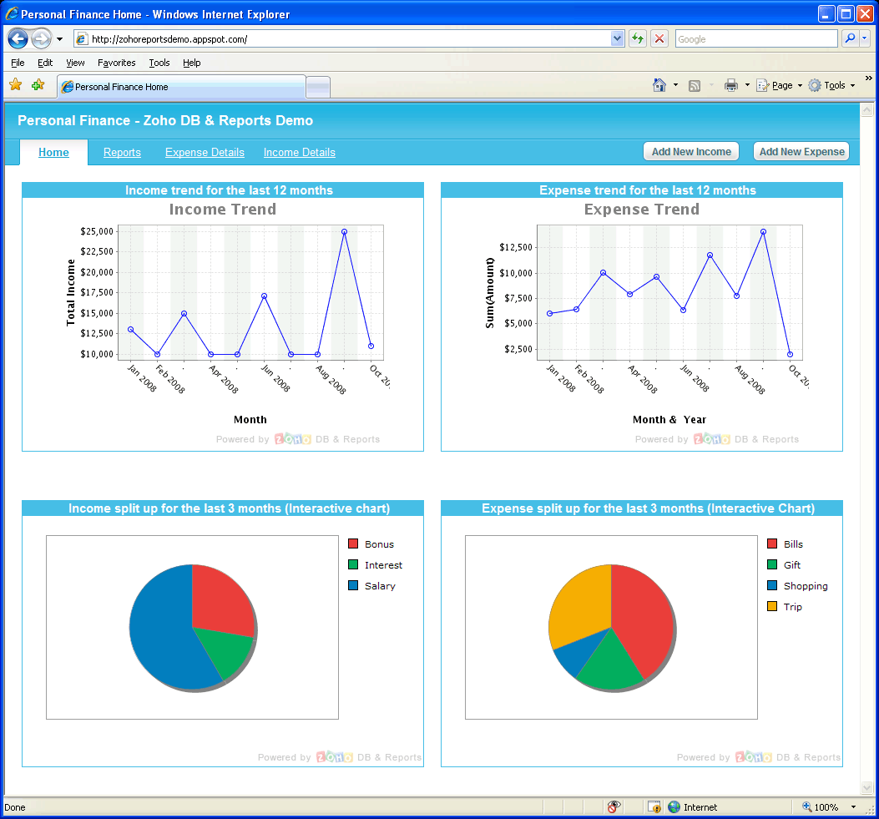Click the search magnifier icon
The width and height of the screenshot is (879, 819).
coord(850,38)
